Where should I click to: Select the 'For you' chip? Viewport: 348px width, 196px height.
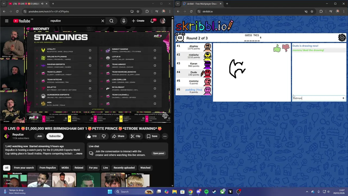[93, 168]
